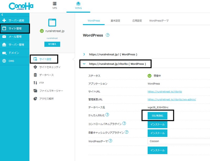Click the pie chart icon for アクセス解析
The height and width of the screenshot is (161, 210).
click(35, 99)
